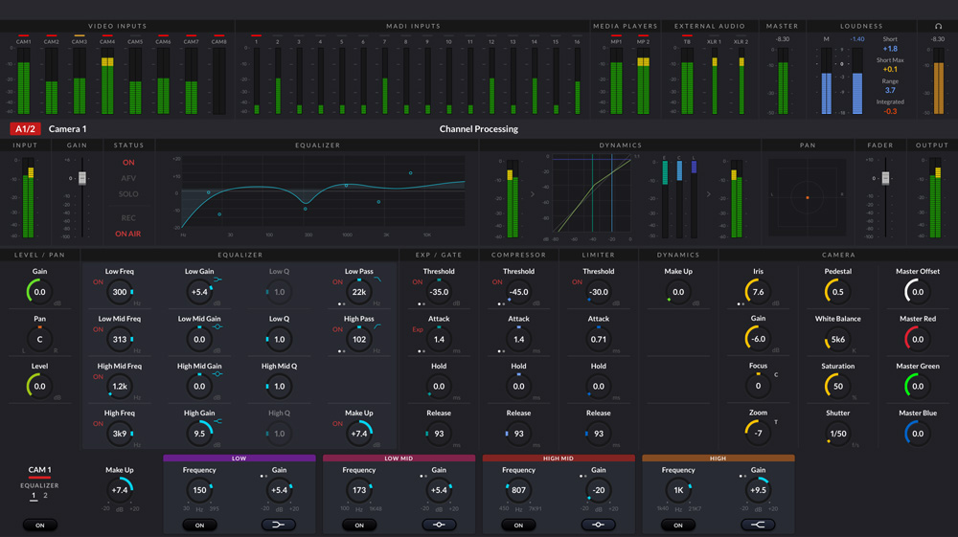The image size is (958, 537).
Task: Expand the chevron left of dynamics graph
Action: coord(533,194)
